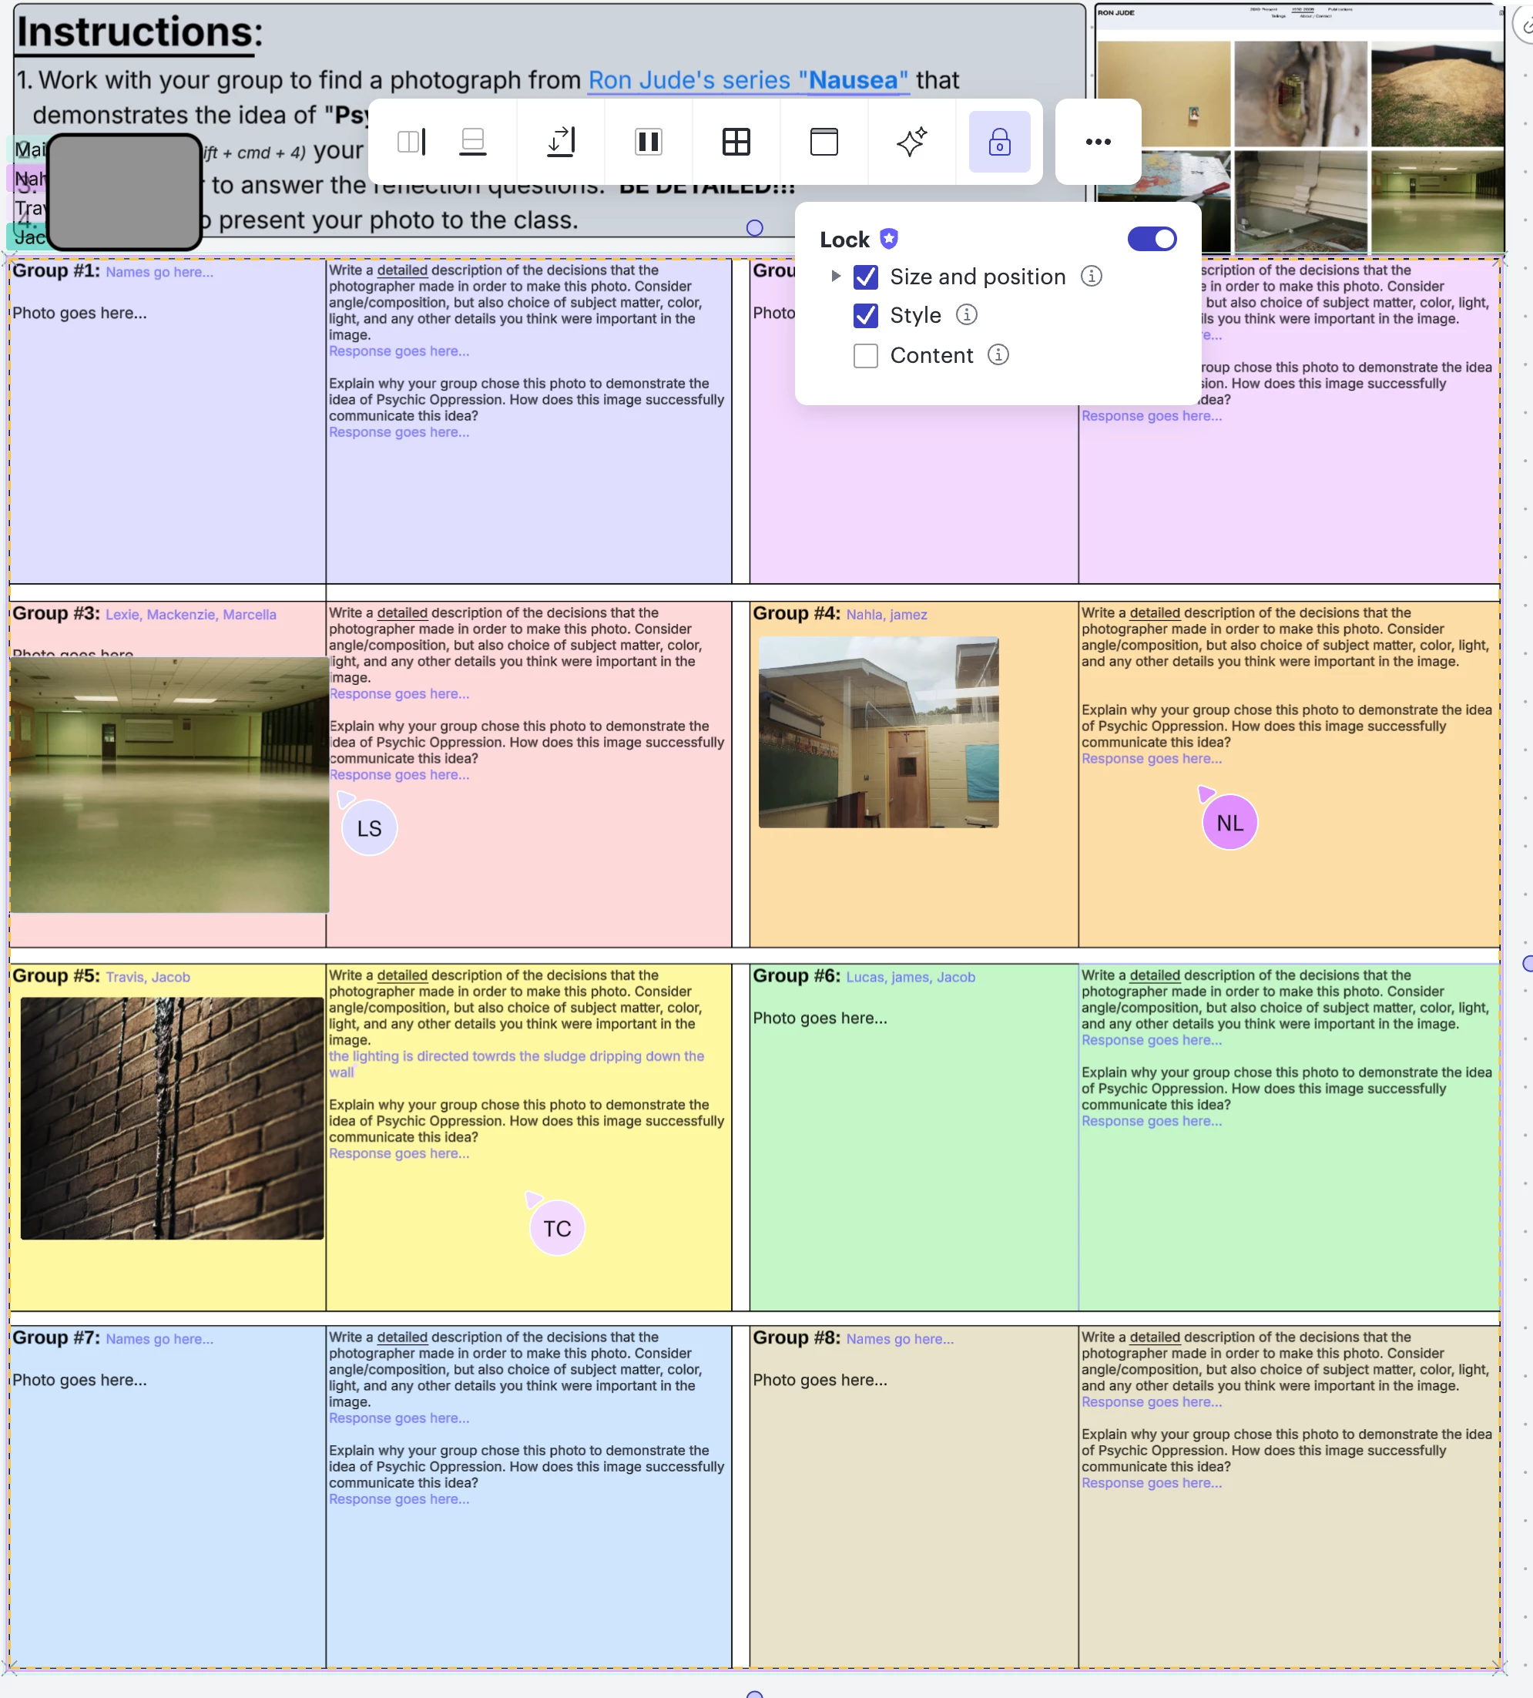Uncheck the Style lock checkbox

(865, 316)
